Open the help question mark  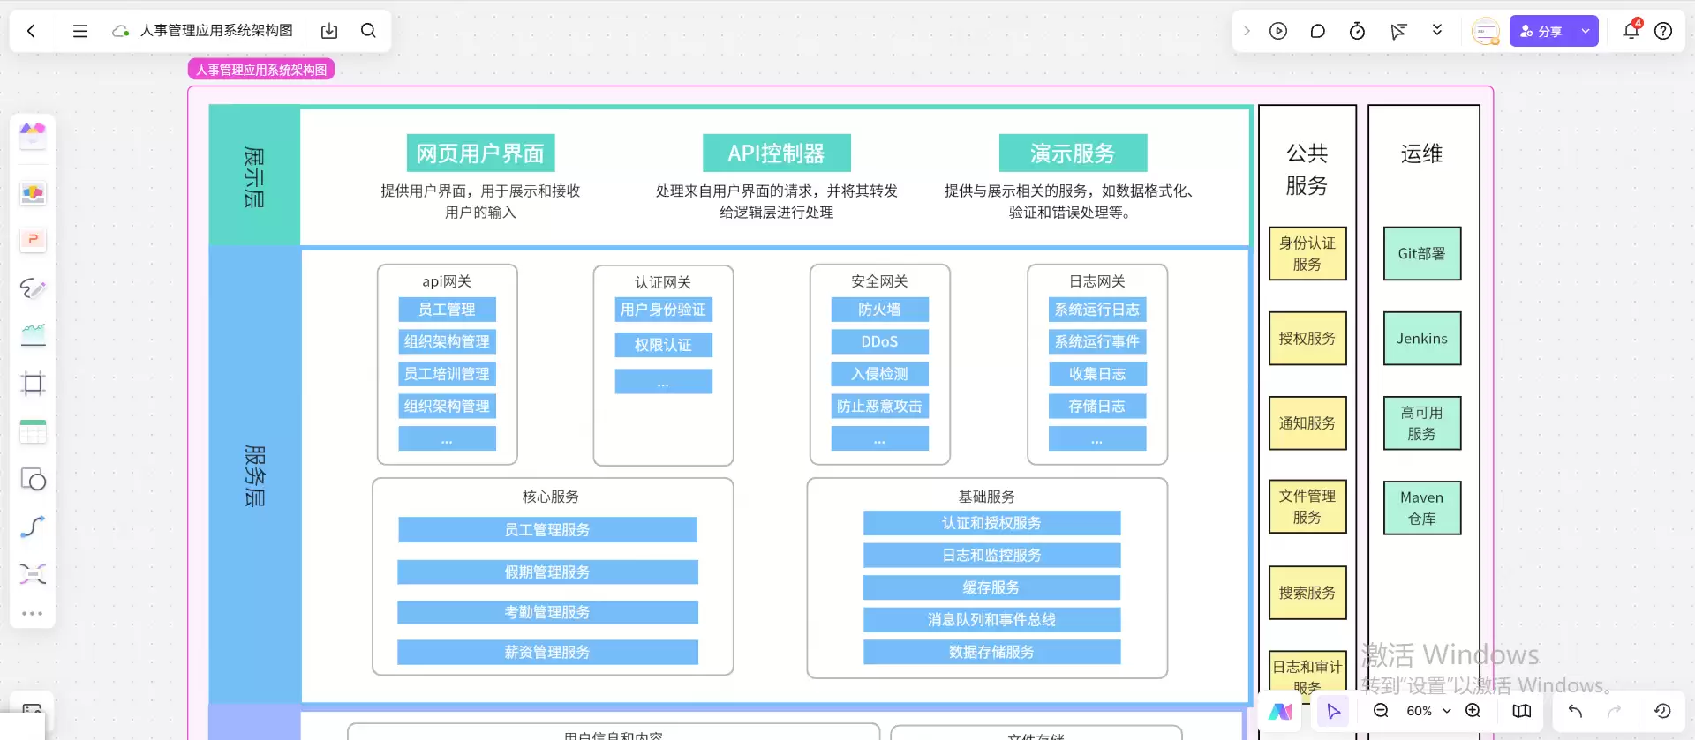tap(1663, 31)
